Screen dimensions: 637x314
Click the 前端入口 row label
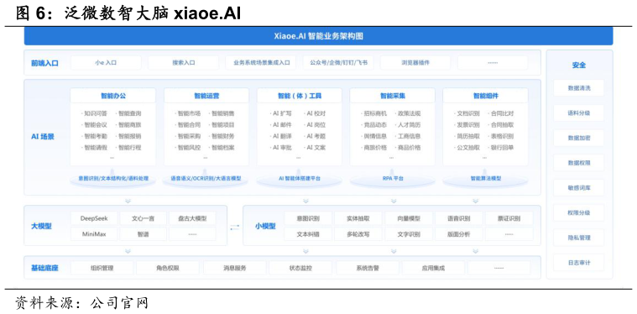44,63
